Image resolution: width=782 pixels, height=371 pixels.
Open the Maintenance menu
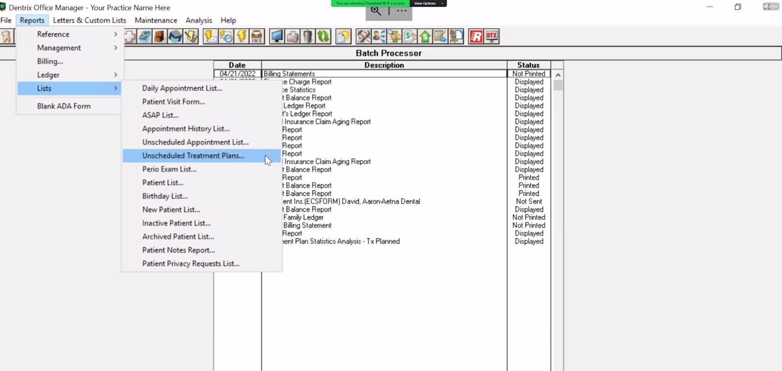pos(156,21)
